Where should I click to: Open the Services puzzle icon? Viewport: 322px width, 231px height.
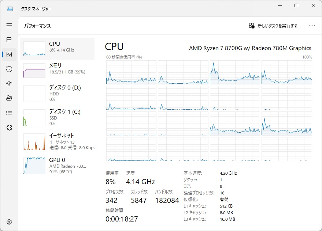coord(9,127)
